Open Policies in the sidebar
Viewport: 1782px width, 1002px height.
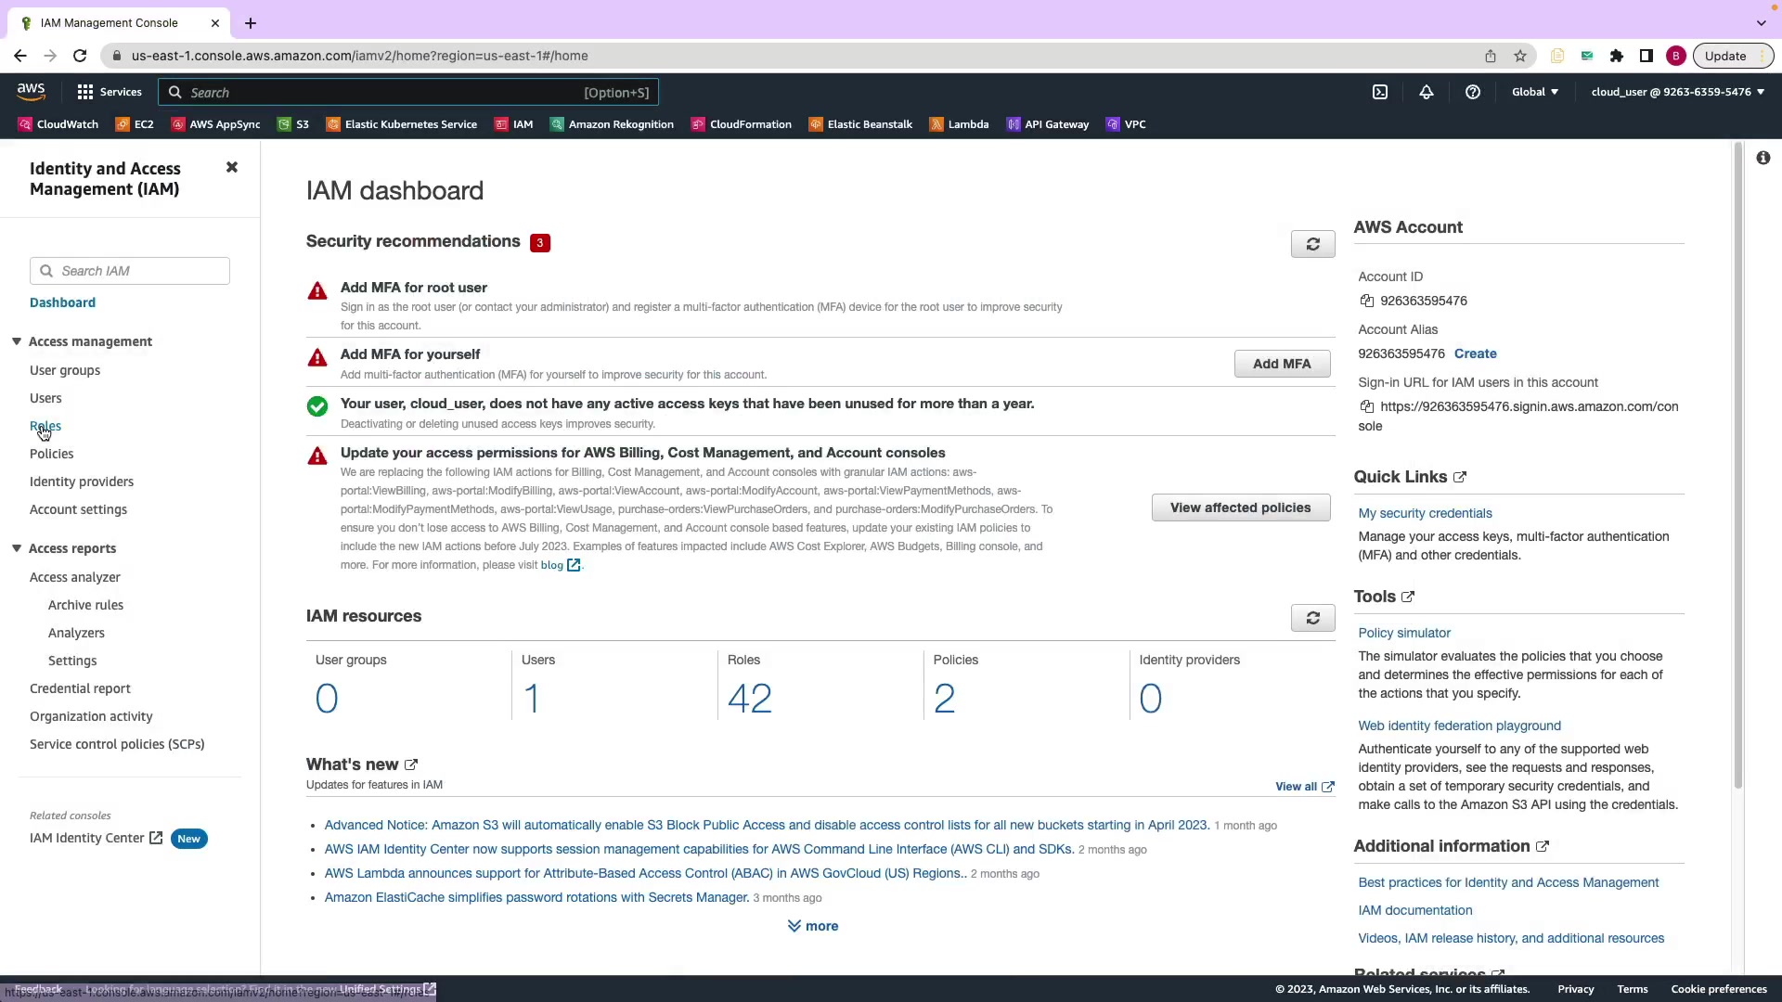coord(51,454)
